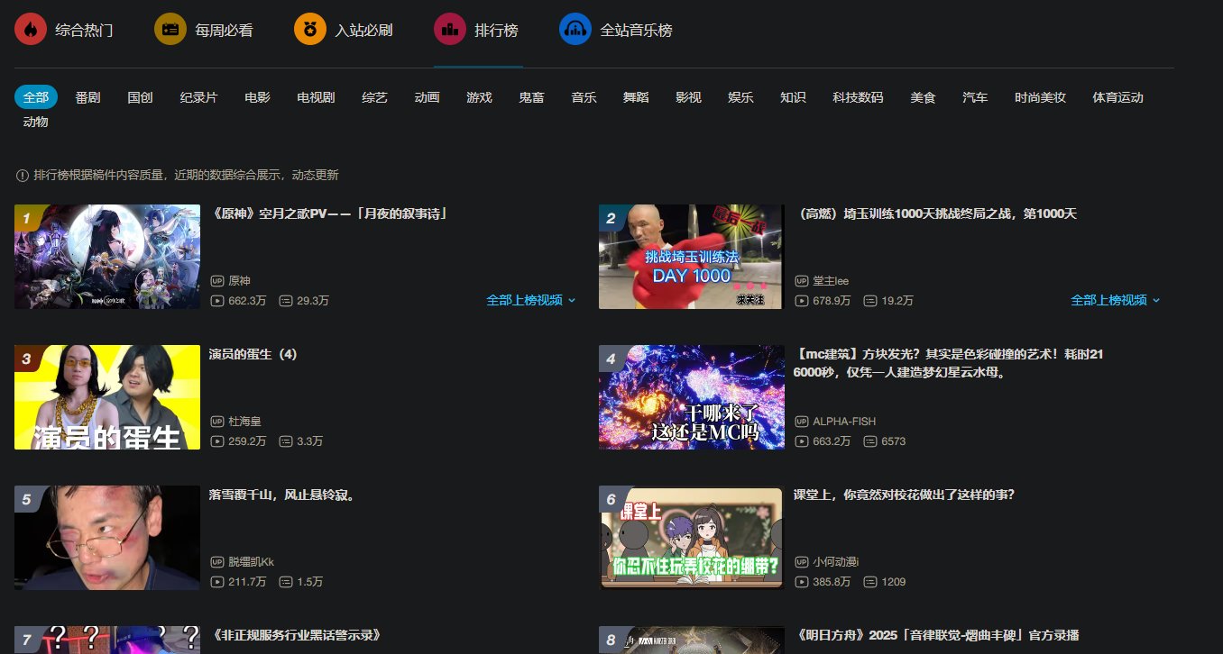Open the rank 1 原神 video thumbnail
The image size is (1223, 654).
pos(107,257)
